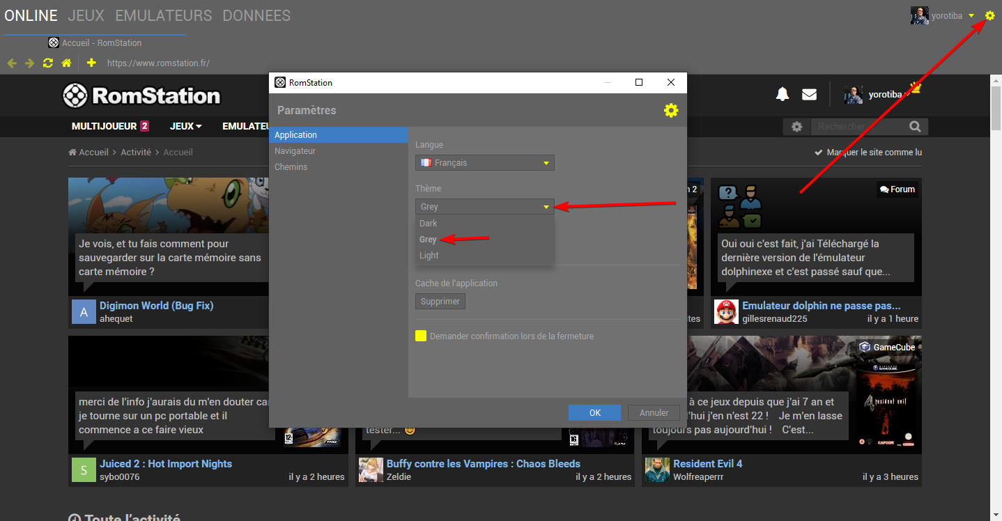Open settings gear in top-right corner
The height and width of the screenshot is (521, 1002).
click(x=989, y=15)
